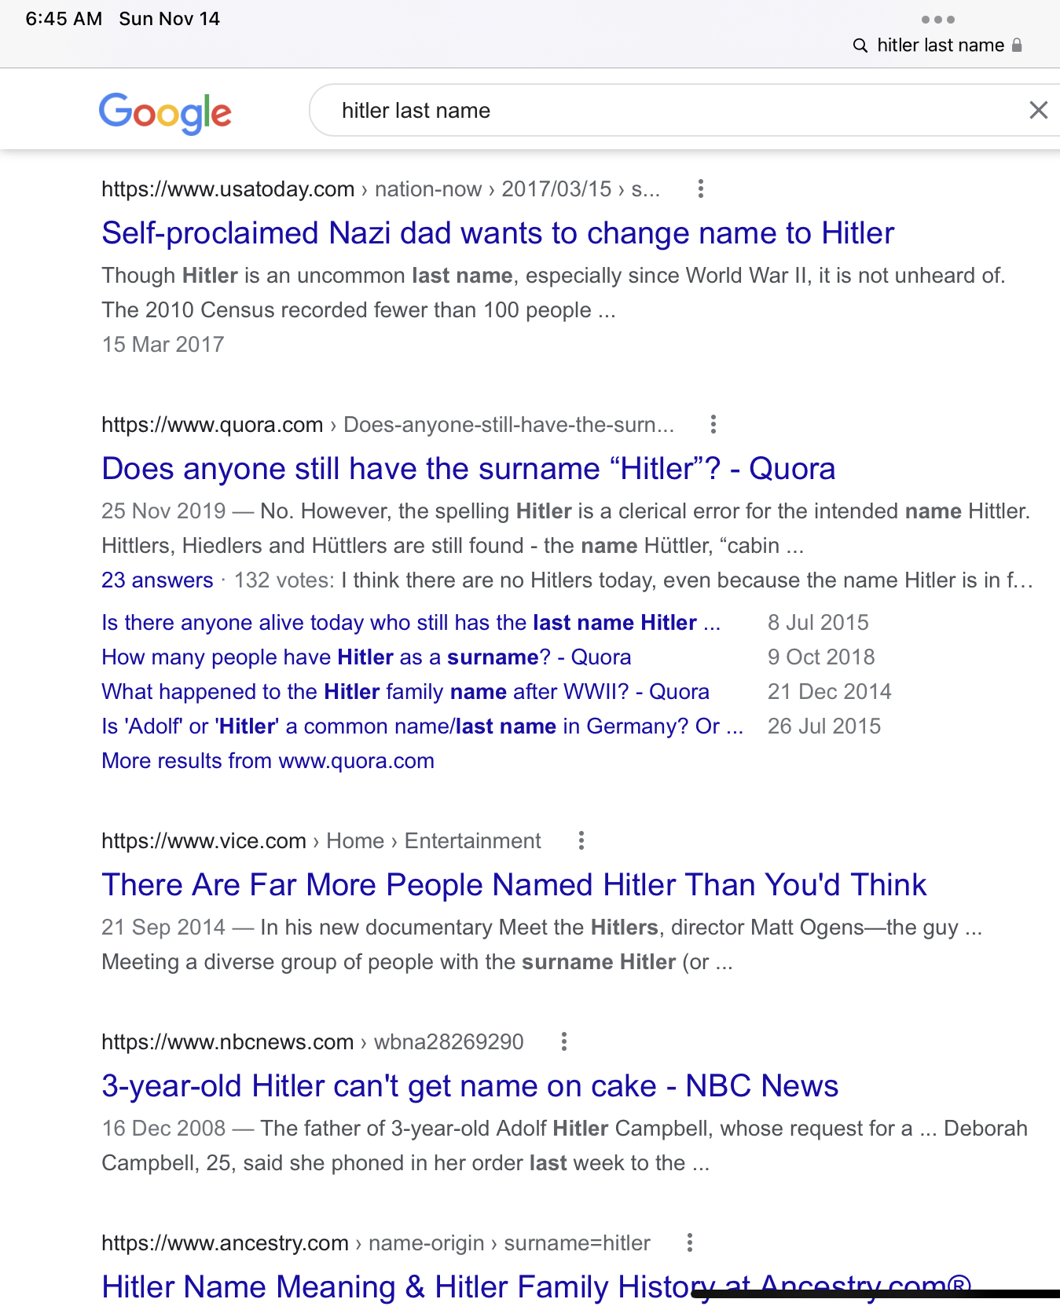The image size is (1060, 1310).
Task: Open 'Is there anyone alive today' sublink
Action: coord(411,623)
